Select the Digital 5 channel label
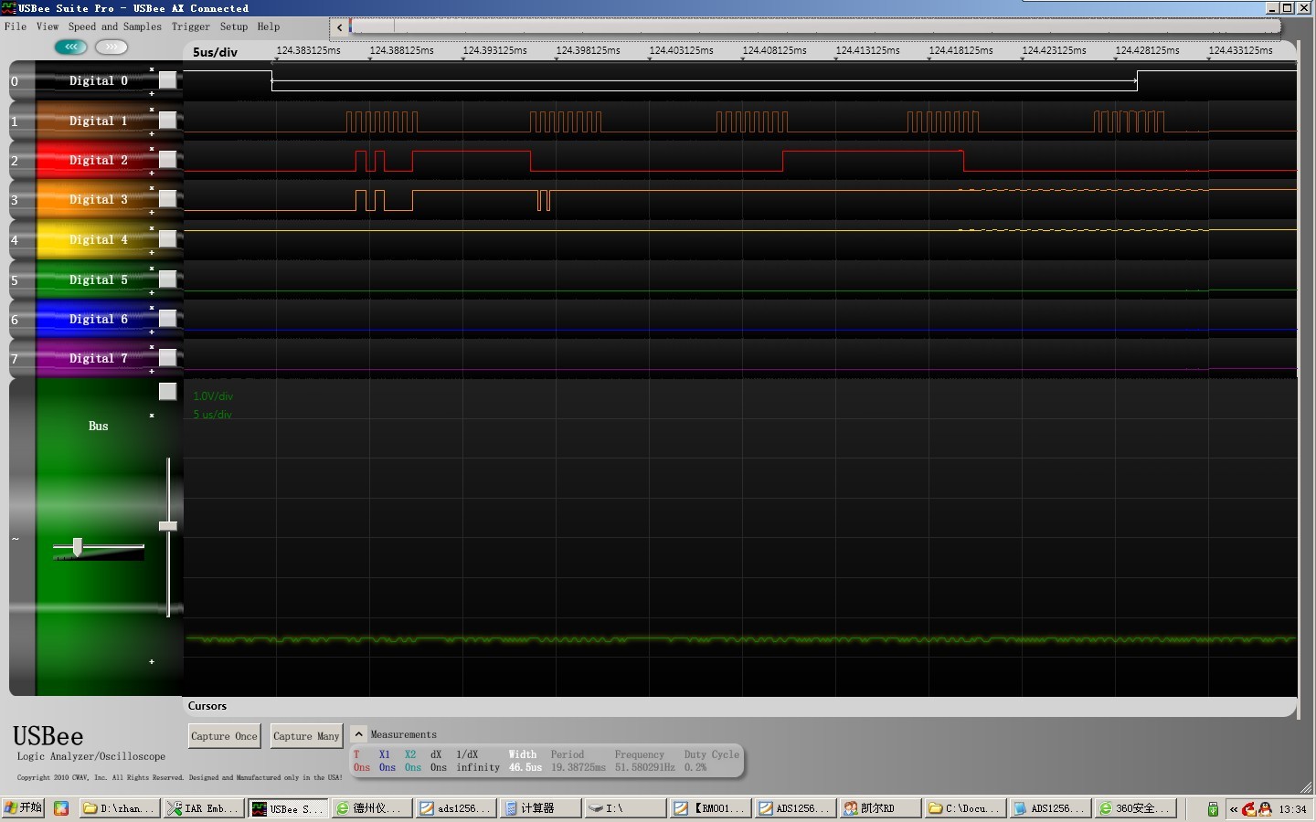 (x=99, y=279)
